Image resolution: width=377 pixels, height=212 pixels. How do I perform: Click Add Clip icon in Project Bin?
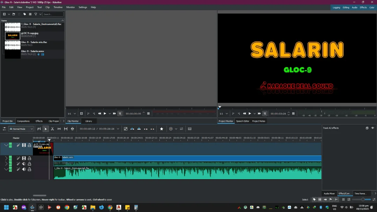tap(4, 14)
